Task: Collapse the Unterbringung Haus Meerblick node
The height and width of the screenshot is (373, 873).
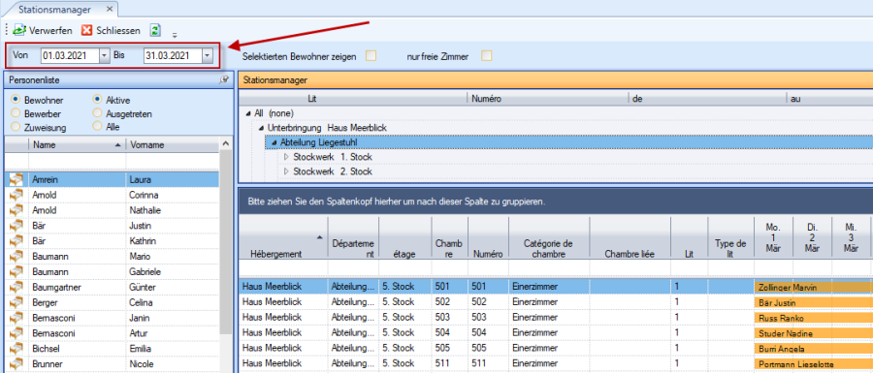Action: pos(261,128)
